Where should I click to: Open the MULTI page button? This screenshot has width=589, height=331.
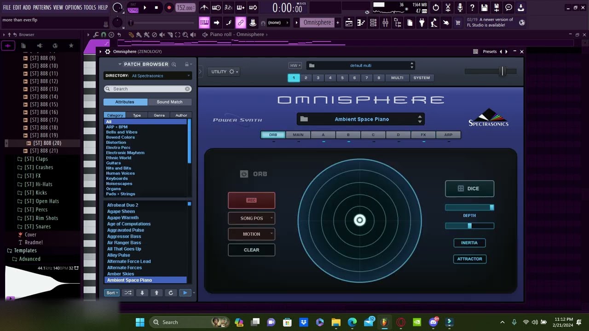coord(397,78)
